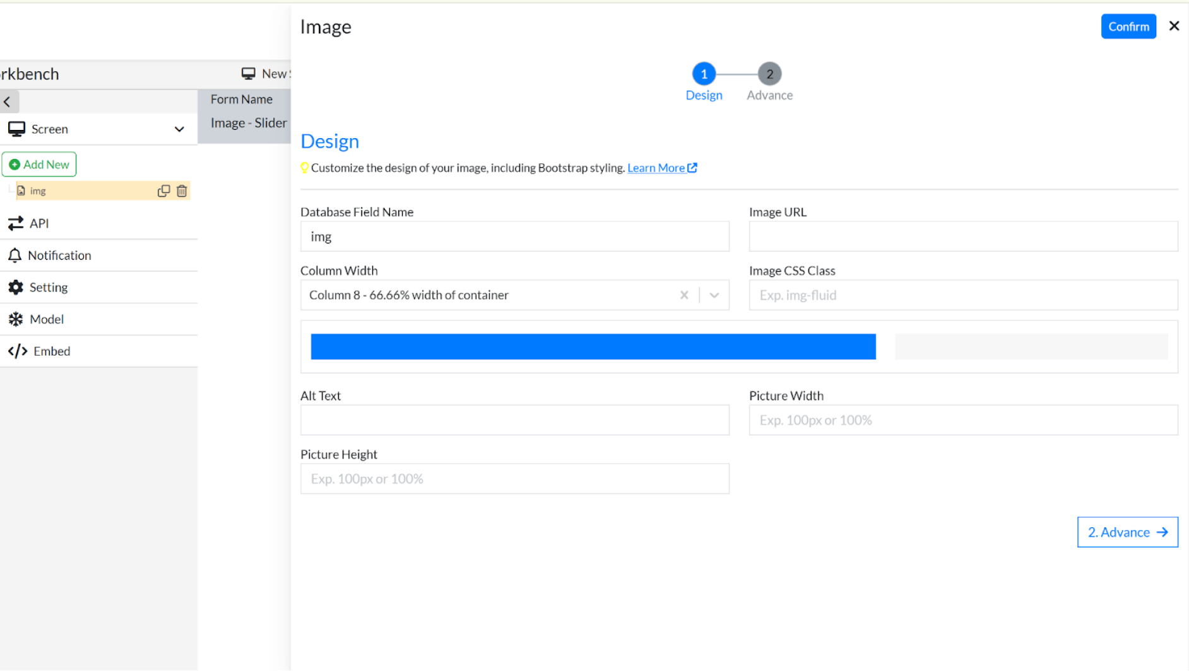Duplicate the img field using copy icon

163,190
